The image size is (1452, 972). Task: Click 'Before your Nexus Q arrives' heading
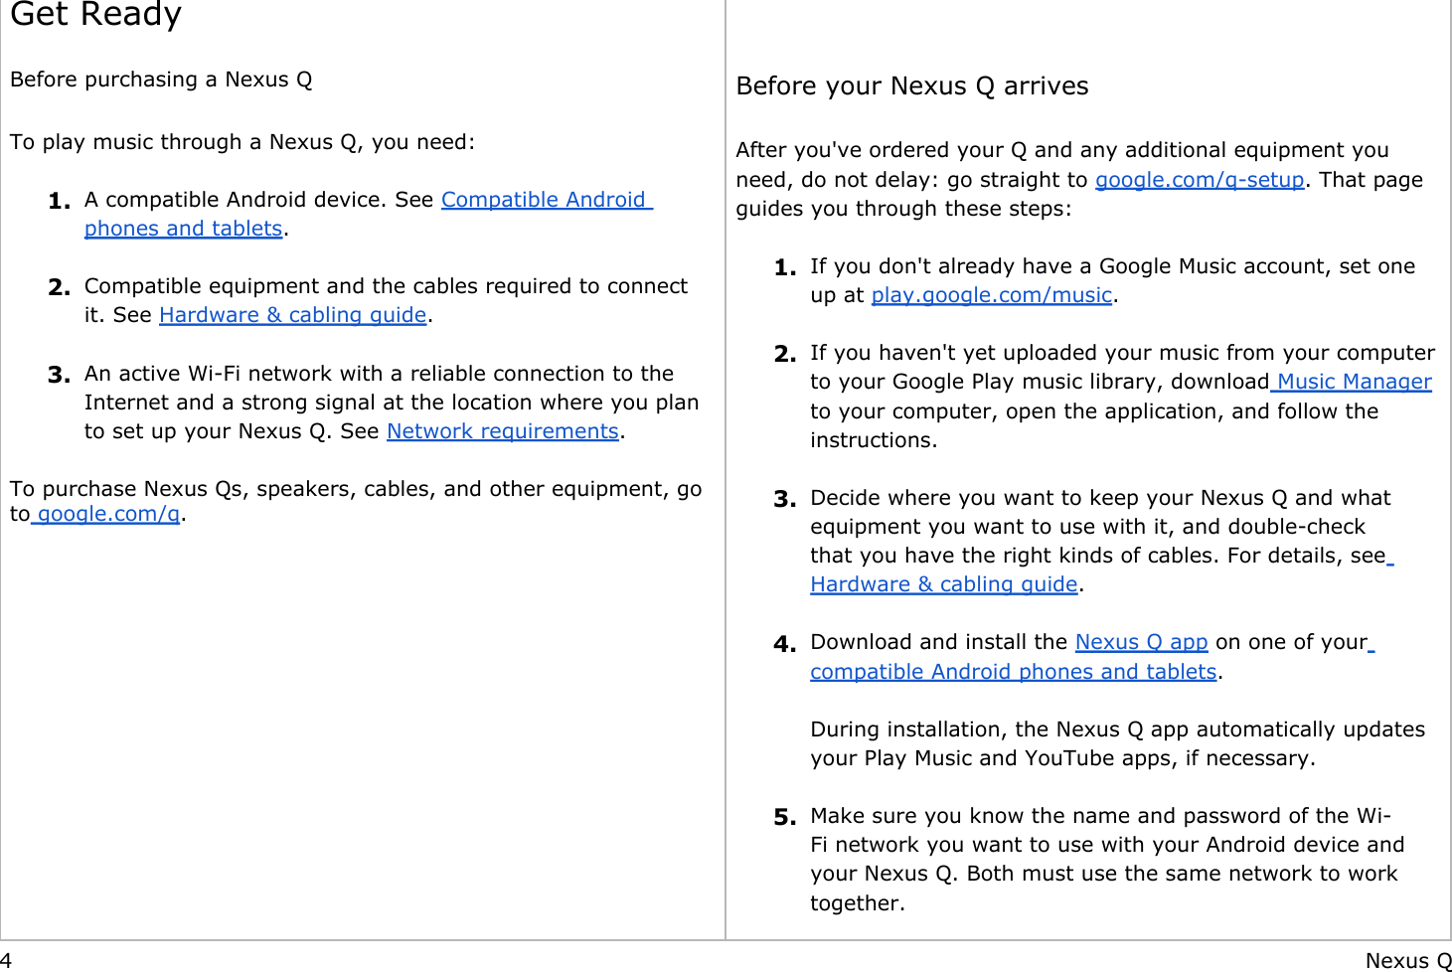coord(912,86)
